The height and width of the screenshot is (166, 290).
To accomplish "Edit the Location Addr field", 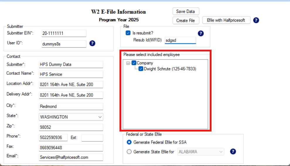I will tap(71, 84).
